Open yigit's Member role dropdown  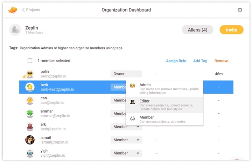click(126, 153)
